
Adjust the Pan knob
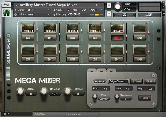click(x=95, y=96)
